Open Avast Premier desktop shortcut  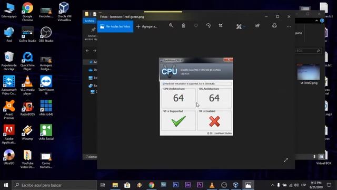tap(9, 110)
